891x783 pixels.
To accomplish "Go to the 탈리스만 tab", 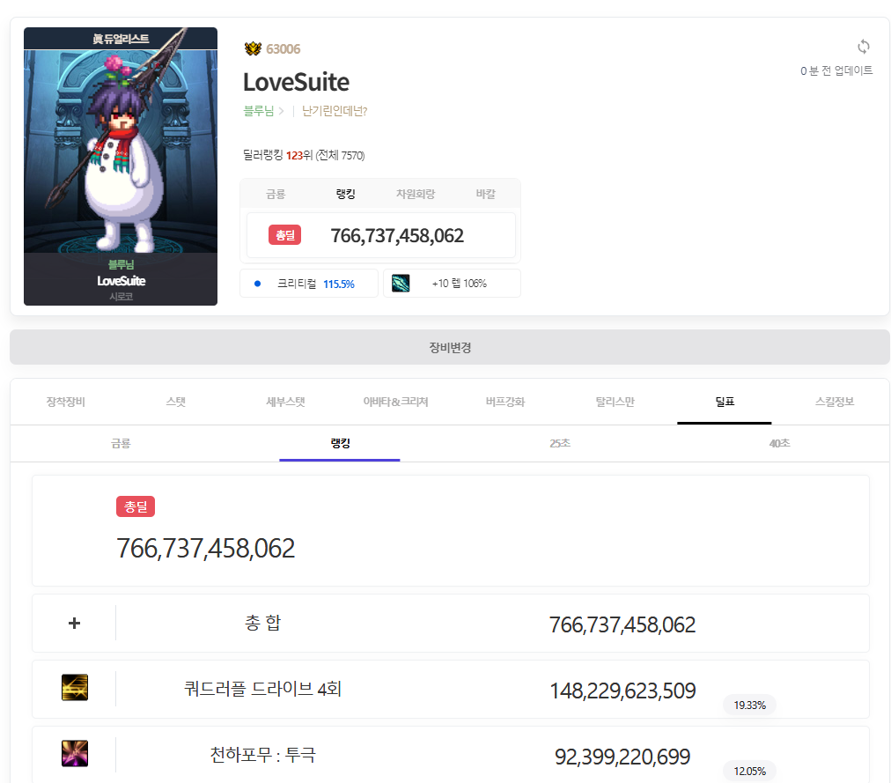I will point(615,402).
